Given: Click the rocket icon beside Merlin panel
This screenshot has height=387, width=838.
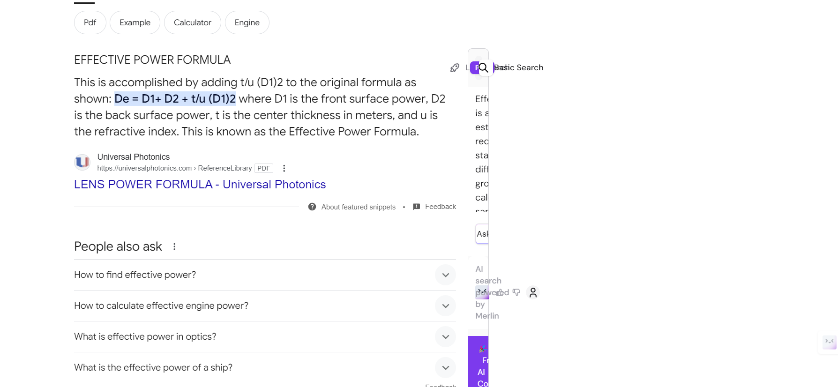Looking at the screenshot, I should [x=455, y=68].
